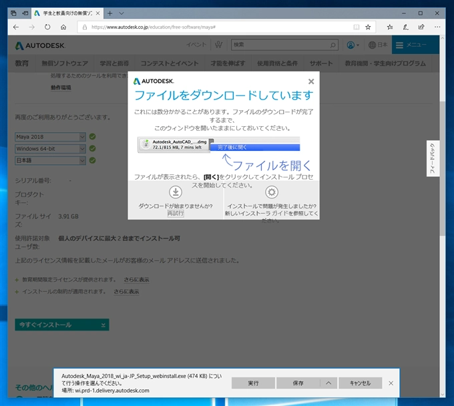Expand the 教育期間限定ライセンス plus item
Image resolution: width=454 pixels, height=406 pixels.
coord(17,280)
